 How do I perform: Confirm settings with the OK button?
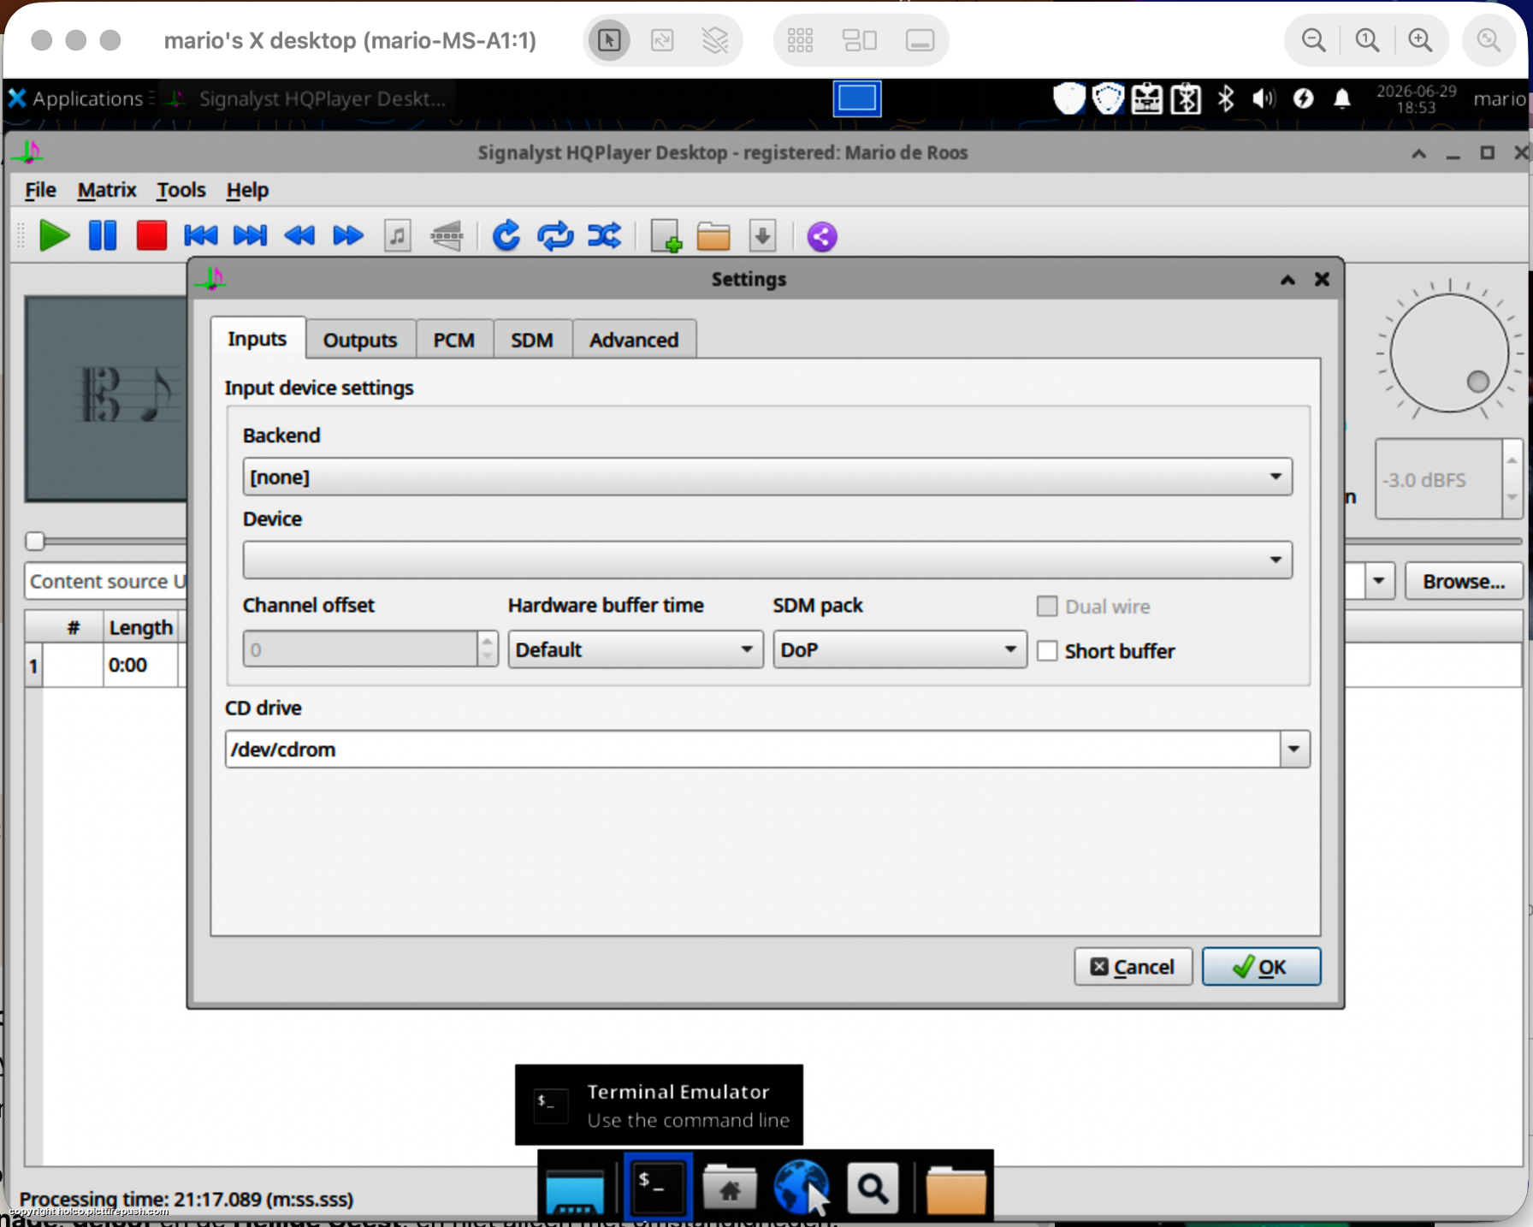pyautogui.click(x=1261, y=967)
